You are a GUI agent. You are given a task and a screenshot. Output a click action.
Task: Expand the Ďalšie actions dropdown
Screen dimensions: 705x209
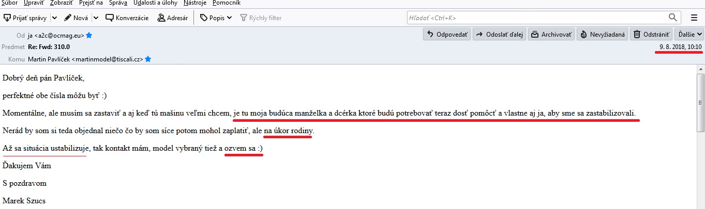click(689, 35)
